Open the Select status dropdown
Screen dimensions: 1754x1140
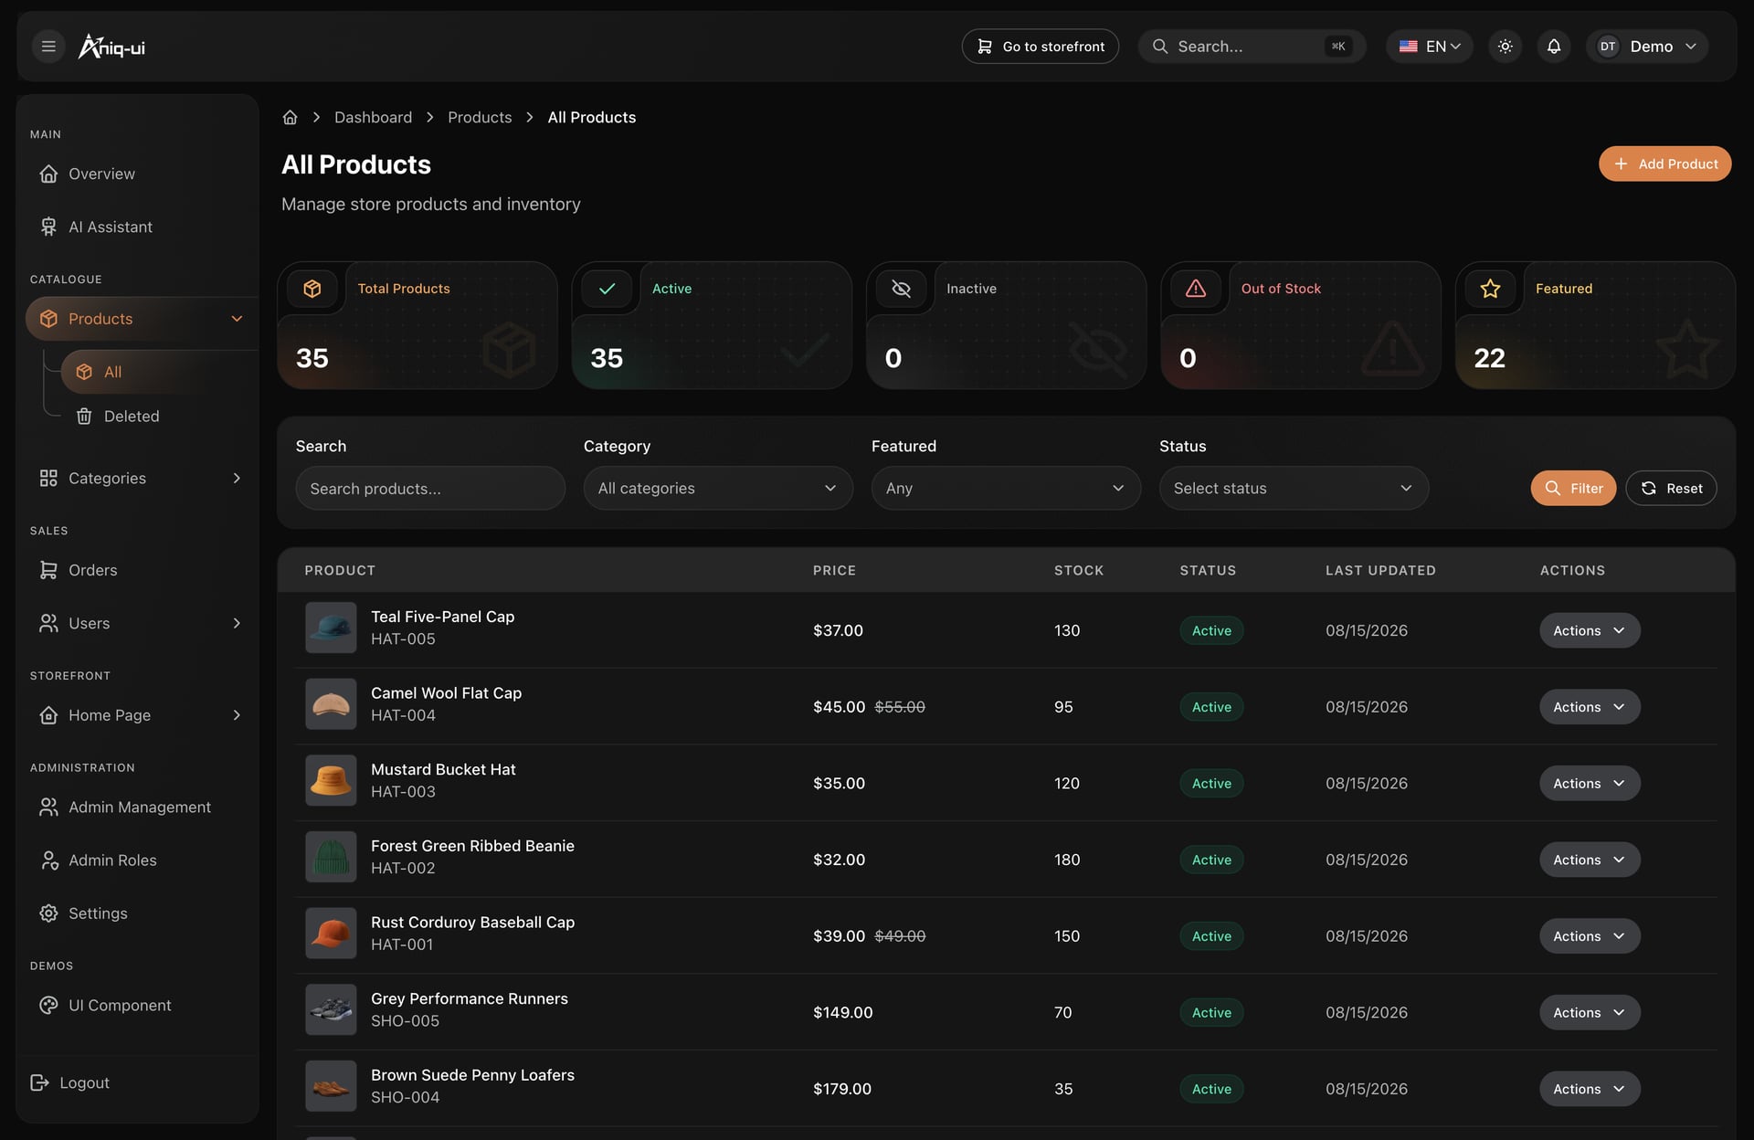pyautogui.click(x=1294, y=488)
